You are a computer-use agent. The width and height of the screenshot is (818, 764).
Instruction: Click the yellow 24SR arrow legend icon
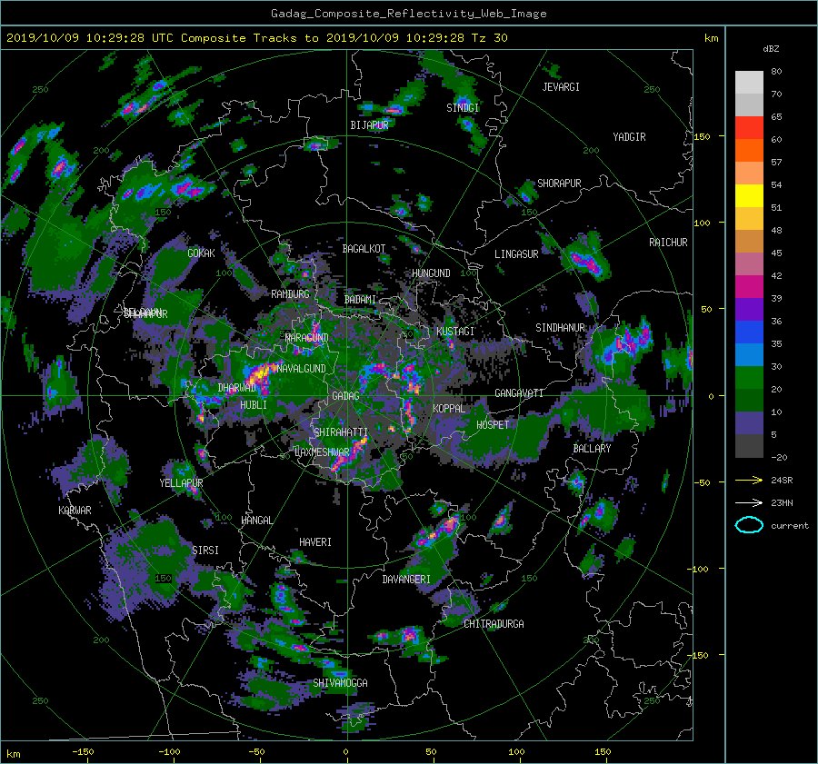click(x=749, y=481)
